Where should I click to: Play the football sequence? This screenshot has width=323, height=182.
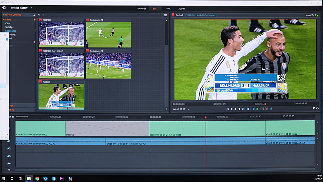point(235,109)
